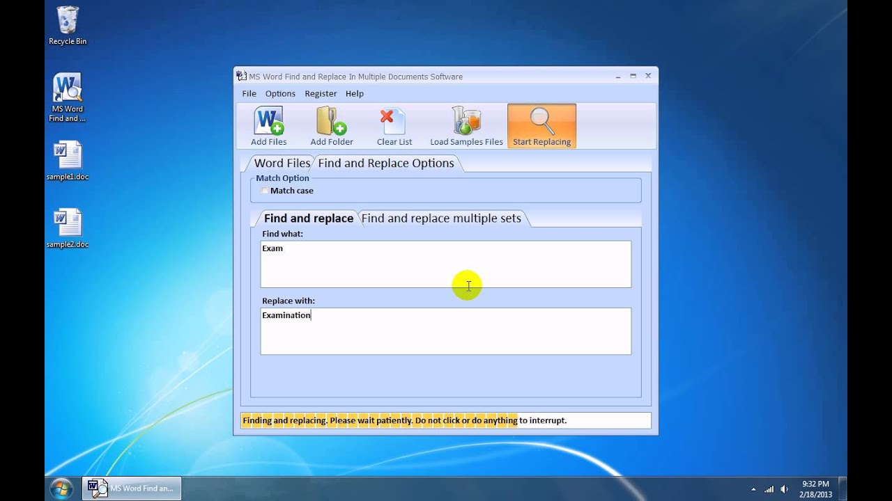Close the Find and Replace window
The image size is (892, 501).
(648, 76)
